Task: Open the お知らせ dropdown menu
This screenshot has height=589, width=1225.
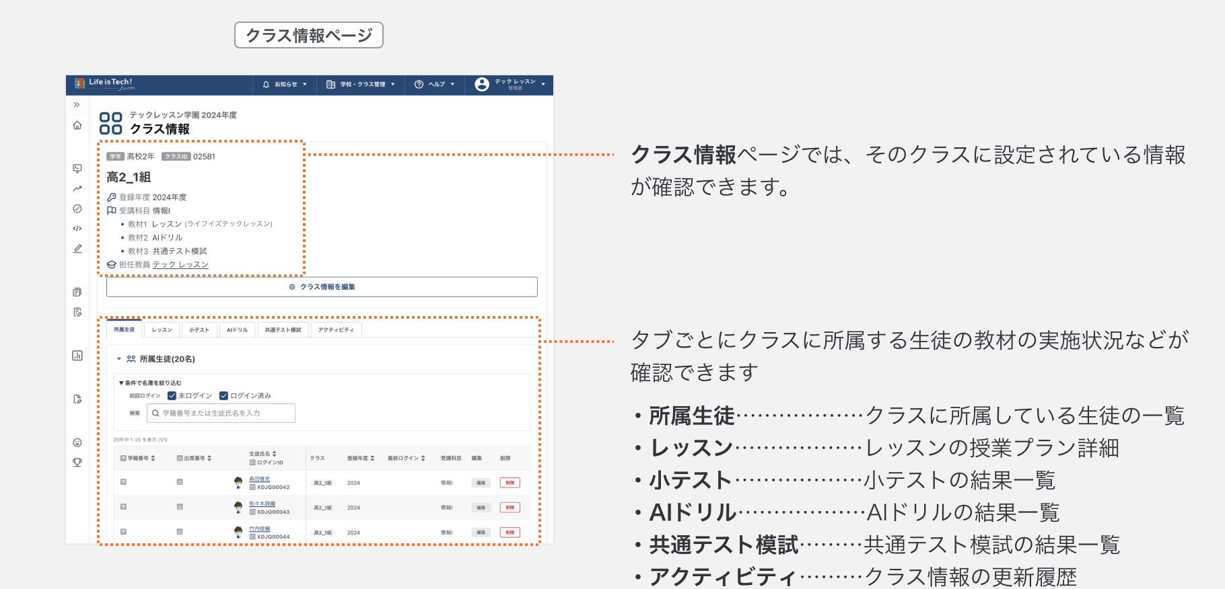Action: [285, 85]
